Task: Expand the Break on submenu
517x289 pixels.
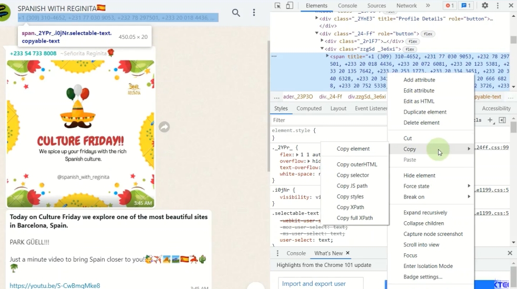Action: (431, 197)
